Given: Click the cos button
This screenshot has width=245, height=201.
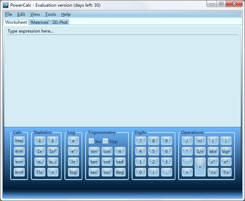Looking at the screenshot, I should click(107, 151).
